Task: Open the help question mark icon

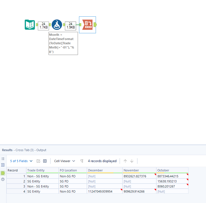Action: point(3,179)
